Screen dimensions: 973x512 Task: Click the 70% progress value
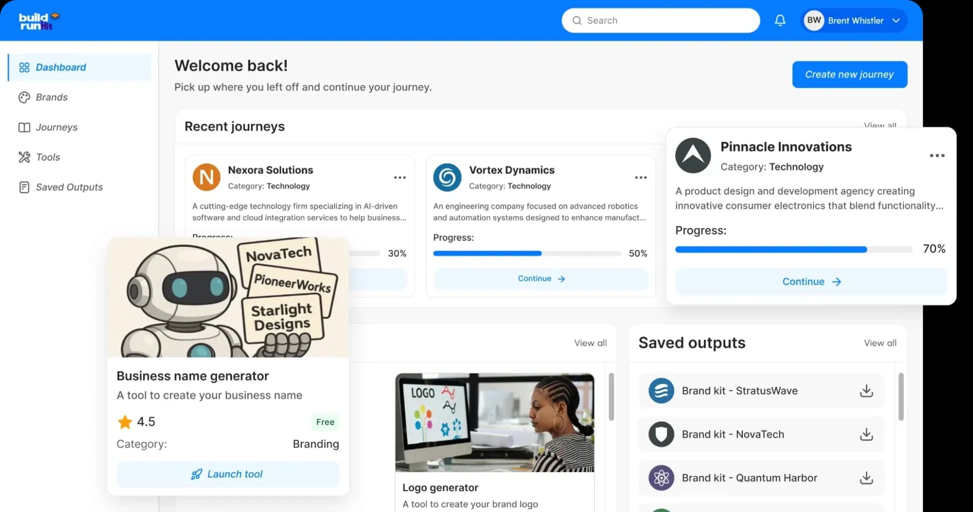(x=934, y=249)
